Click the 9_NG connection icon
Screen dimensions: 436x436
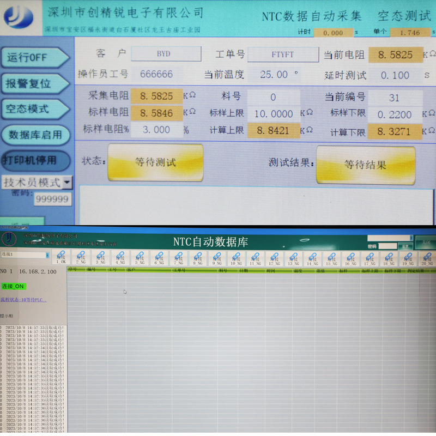(x=217, y=258)
